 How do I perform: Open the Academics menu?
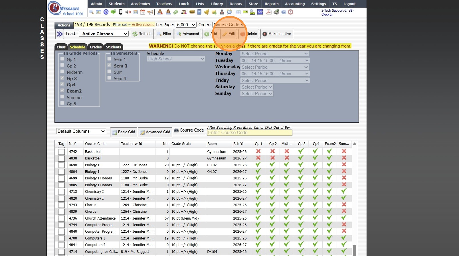click(x=140, y=4)
